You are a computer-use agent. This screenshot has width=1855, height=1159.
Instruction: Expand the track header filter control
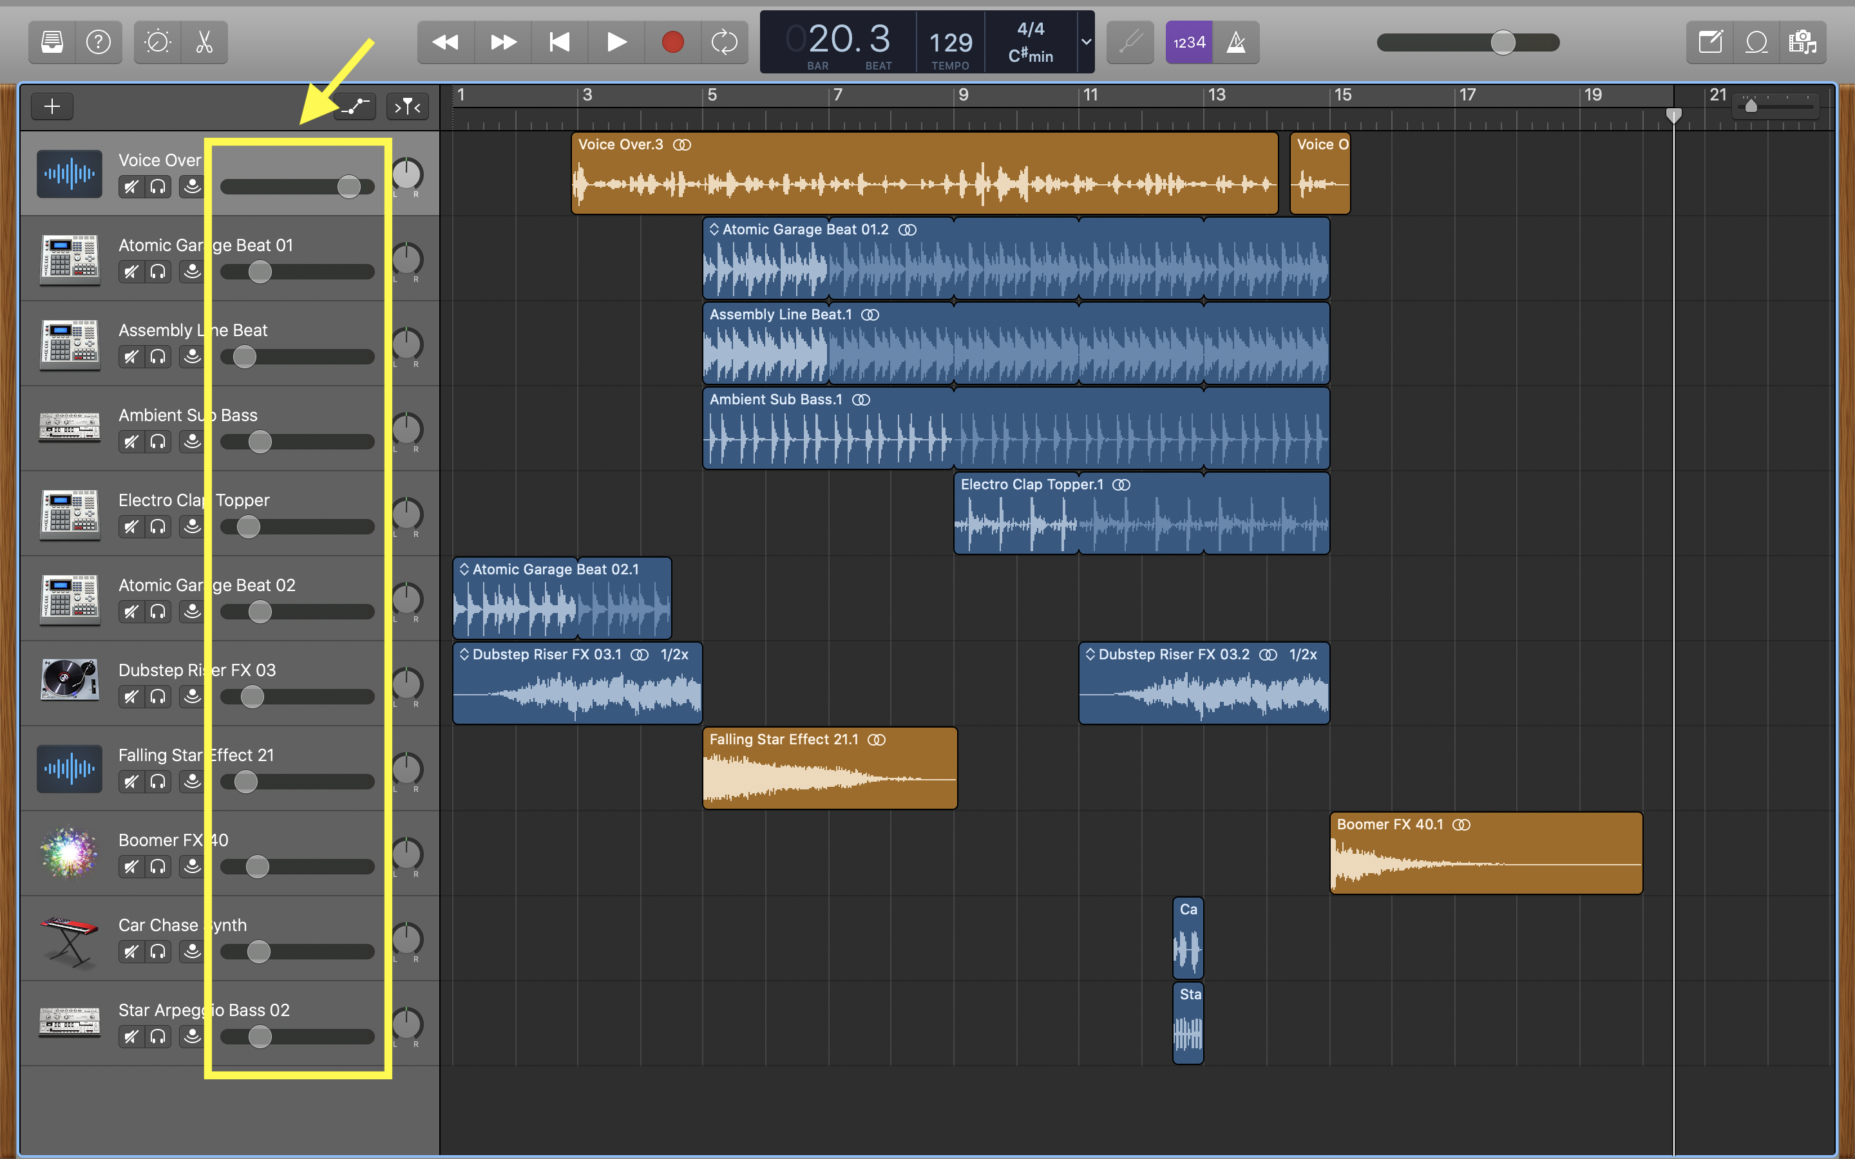(407, 106)
